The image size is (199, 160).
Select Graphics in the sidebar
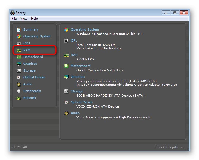tap(30, 64)
